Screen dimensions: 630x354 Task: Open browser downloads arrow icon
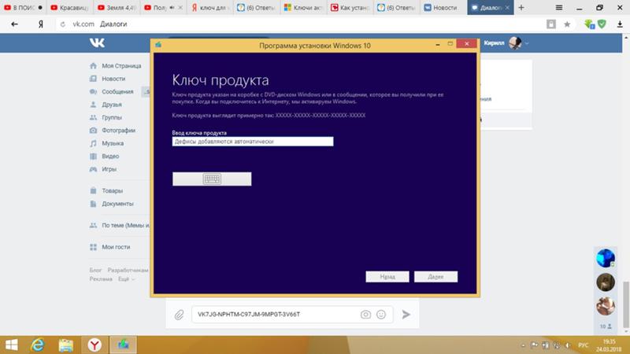pos(620,24)
